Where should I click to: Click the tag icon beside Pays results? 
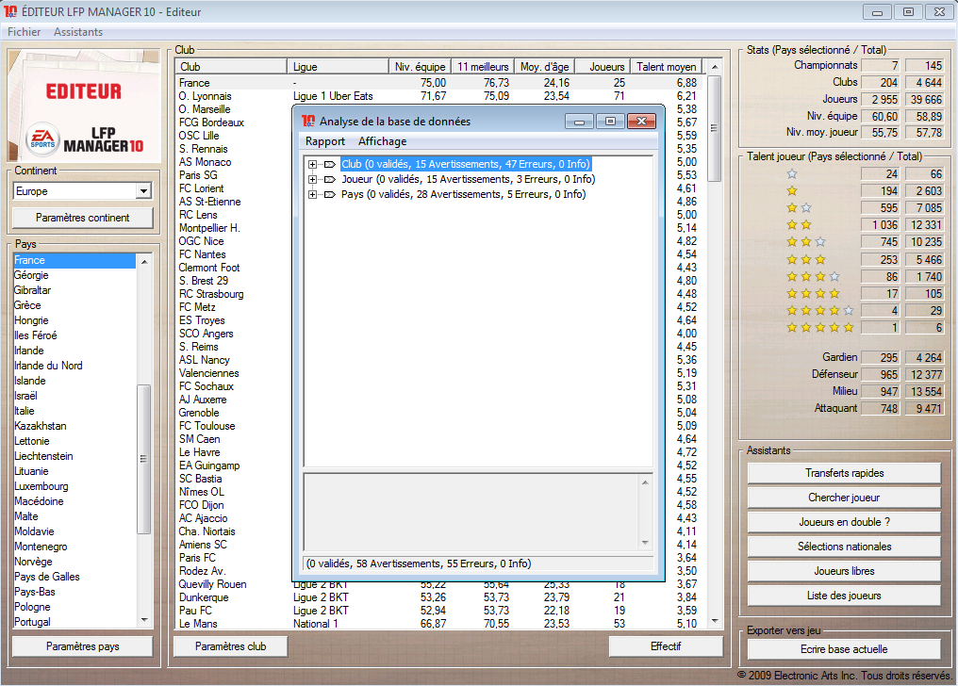[x=330, y=195]
